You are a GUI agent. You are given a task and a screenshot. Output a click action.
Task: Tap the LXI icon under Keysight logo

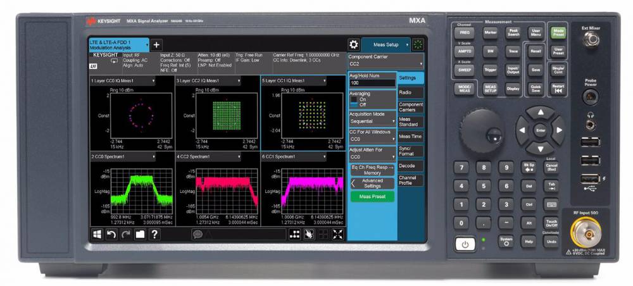pyautogui.click(x=92, y=65)
